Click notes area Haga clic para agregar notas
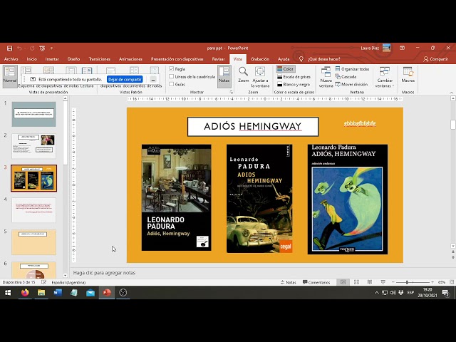The height and width of the screenshot is (342, 456). (104, 273)
